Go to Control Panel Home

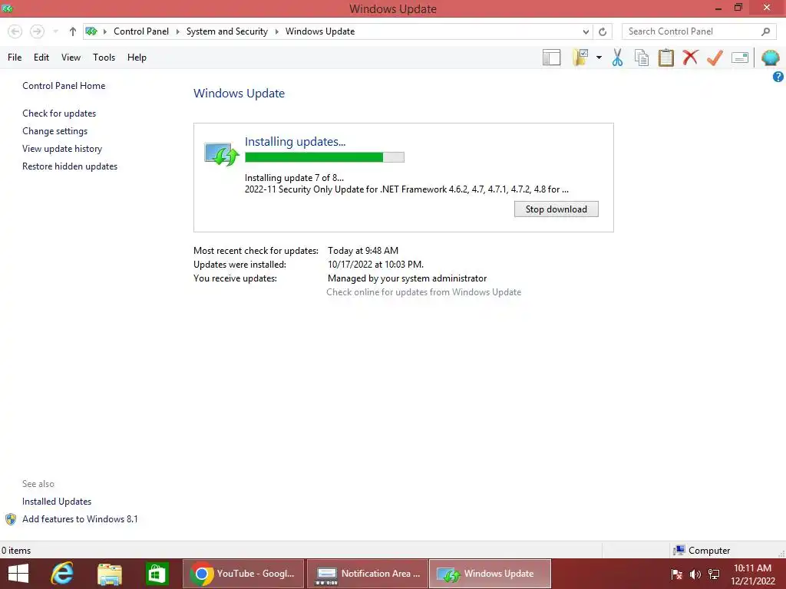coord(64,86)
